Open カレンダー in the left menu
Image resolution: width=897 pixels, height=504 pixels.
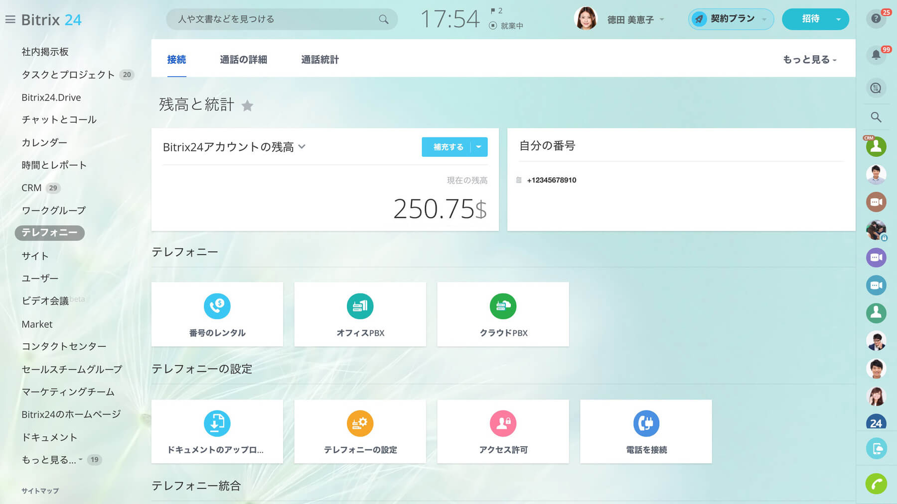click(x=44, y=142)
